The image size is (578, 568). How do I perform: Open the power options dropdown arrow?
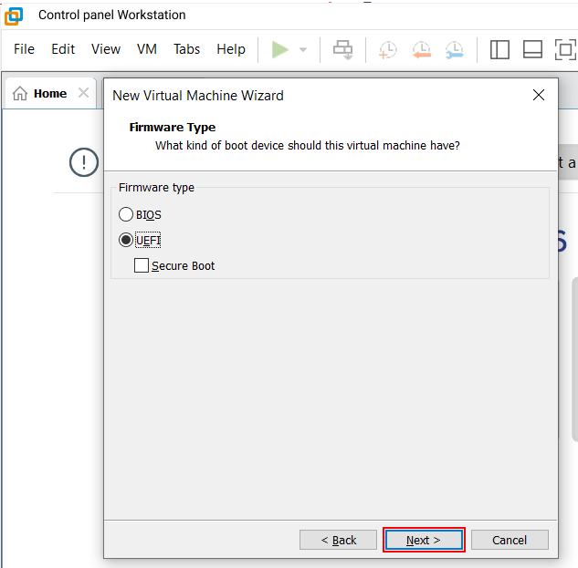(303, 50)
